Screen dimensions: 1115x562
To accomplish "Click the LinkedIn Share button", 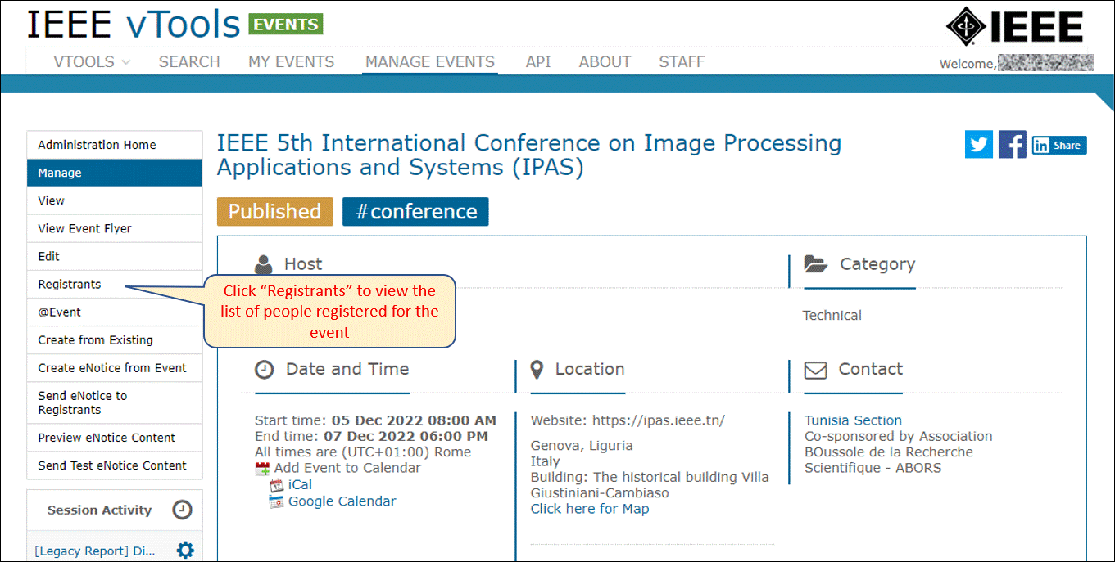I will point(1059,146).
